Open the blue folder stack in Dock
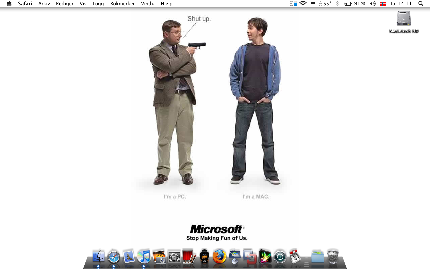The image size is (430, 269). (317, 257)
